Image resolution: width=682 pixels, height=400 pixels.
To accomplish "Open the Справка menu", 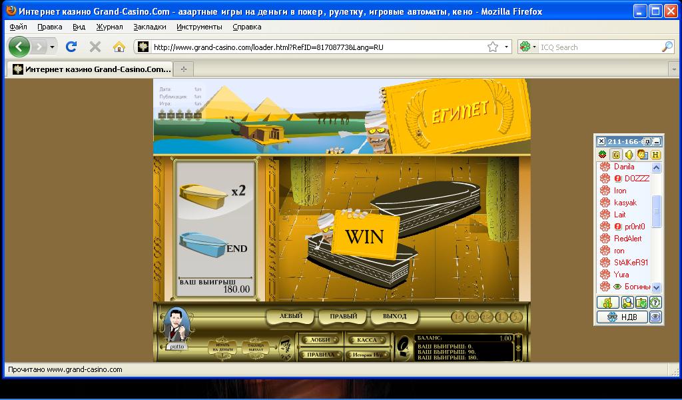I will click(x=247, y=27).
